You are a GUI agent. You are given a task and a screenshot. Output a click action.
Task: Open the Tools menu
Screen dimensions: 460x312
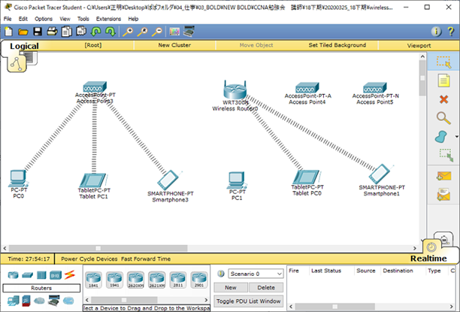coord(83,19)
